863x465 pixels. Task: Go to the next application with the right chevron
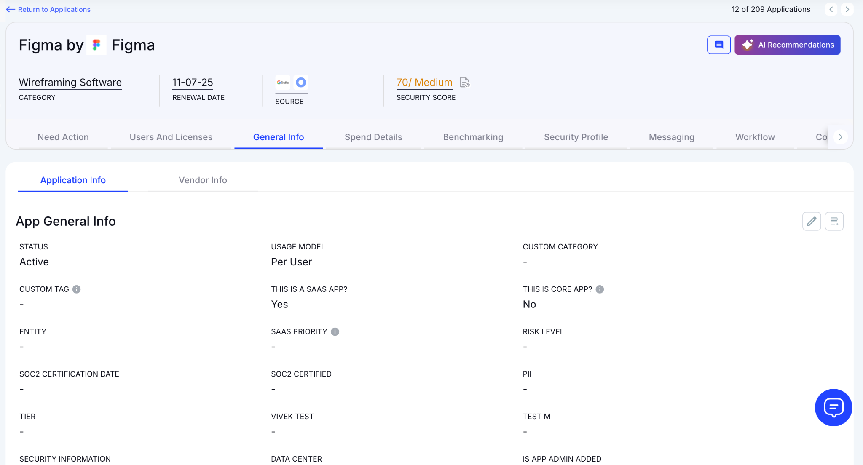click(847, 9)
